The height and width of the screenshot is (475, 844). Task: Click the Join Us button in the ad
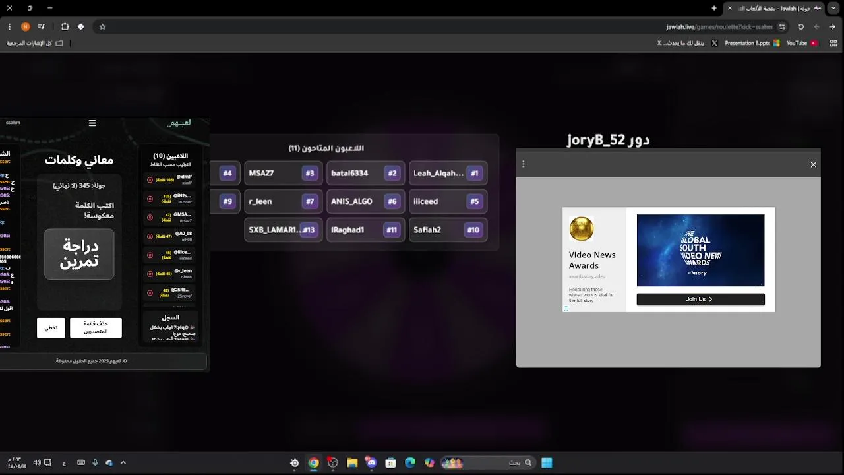700,299
